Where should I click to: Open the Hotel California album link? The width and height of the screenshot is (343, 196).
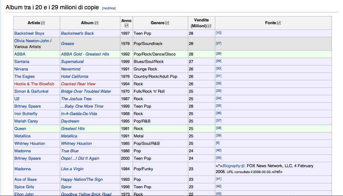click(x=75, y=76)
